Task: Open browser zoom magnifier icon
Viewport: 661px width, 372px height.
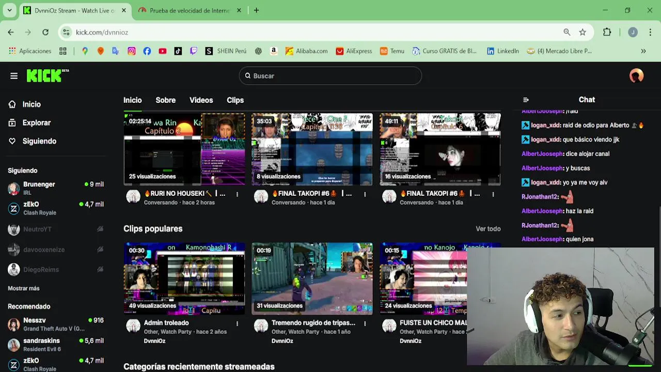Action: [x=567, y=32]
